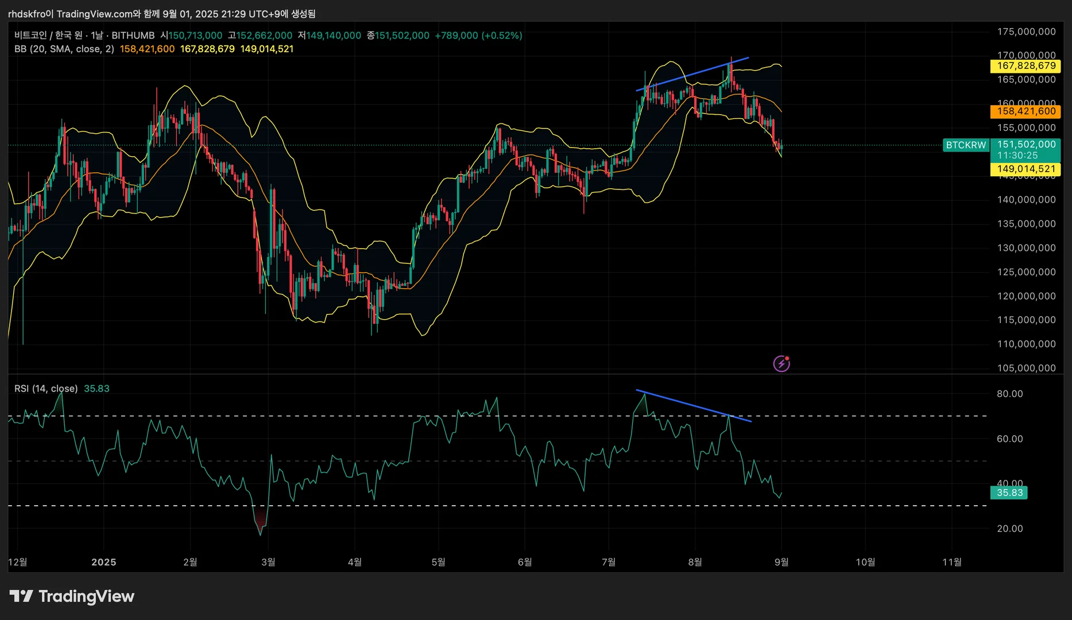The width and height of the screenshot is (1072, 620).
Task: Click the BB (20, SMA, close, 2) indicator legend
Action: tap(64, 49)
